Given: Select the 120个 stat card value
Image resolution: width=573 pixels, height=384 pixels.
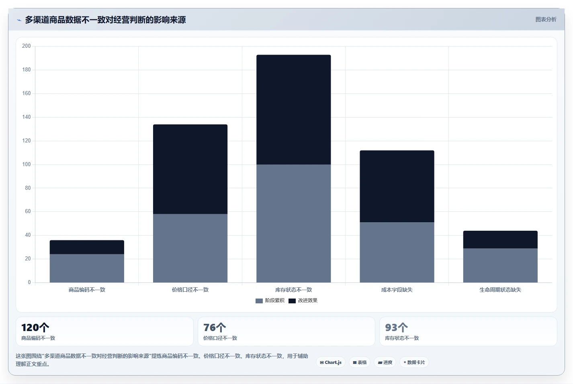Looking at the screenshot, I should click(x=35, y=327).
